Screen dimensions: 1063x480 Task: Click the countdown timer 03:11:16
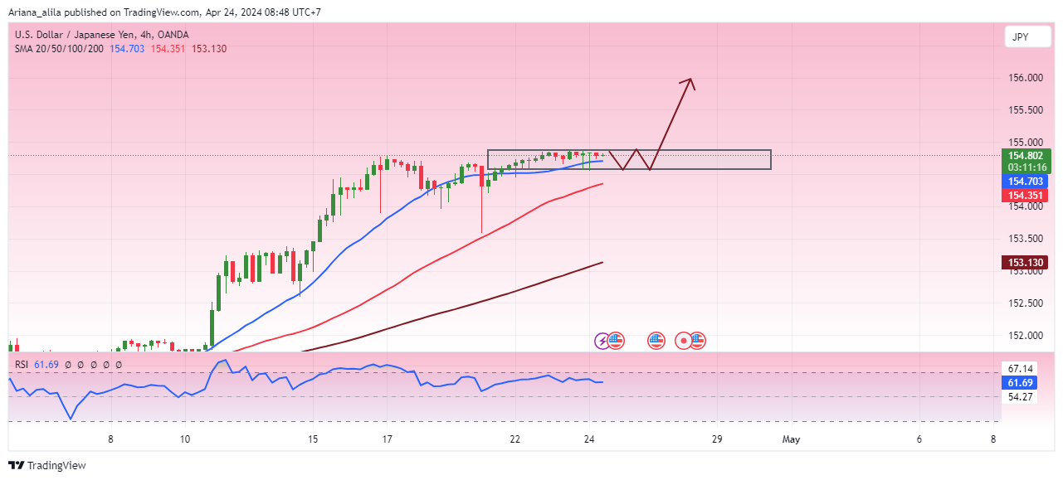point(1026,167)
